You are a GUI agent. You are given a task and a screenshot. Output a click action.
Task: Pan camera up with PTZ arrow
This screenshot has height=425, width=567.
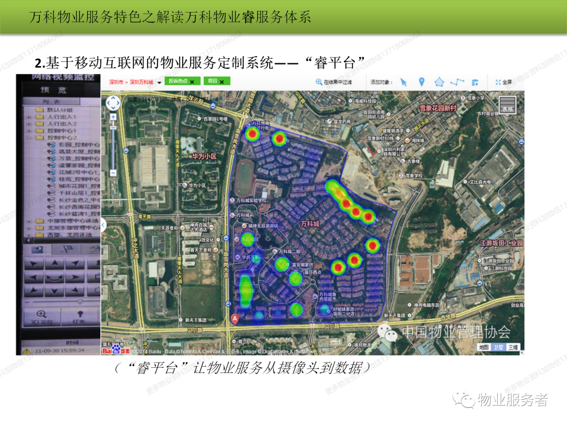tap(54, 264)
